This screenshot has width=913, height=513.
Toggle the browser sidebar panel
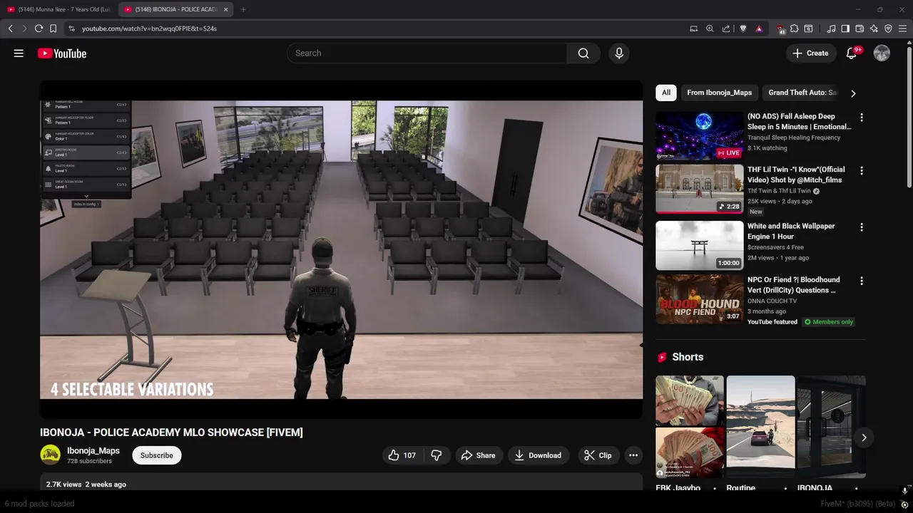point(845,28)
